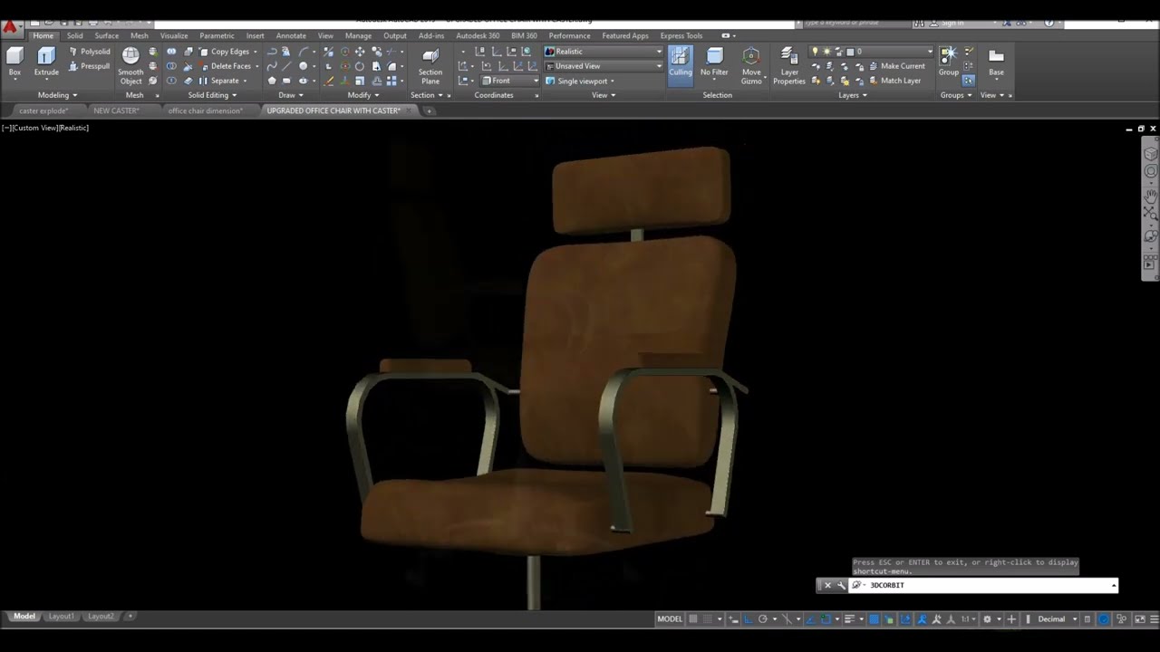Open workspace switching gear in status bar
Screen dimensions: 1160x652
click(x=988, y=619)
